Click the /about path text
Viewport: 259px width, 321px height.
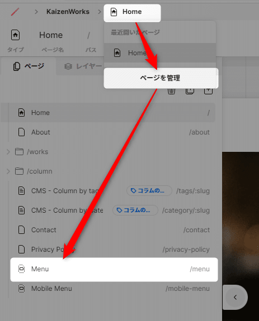[199, 132]
